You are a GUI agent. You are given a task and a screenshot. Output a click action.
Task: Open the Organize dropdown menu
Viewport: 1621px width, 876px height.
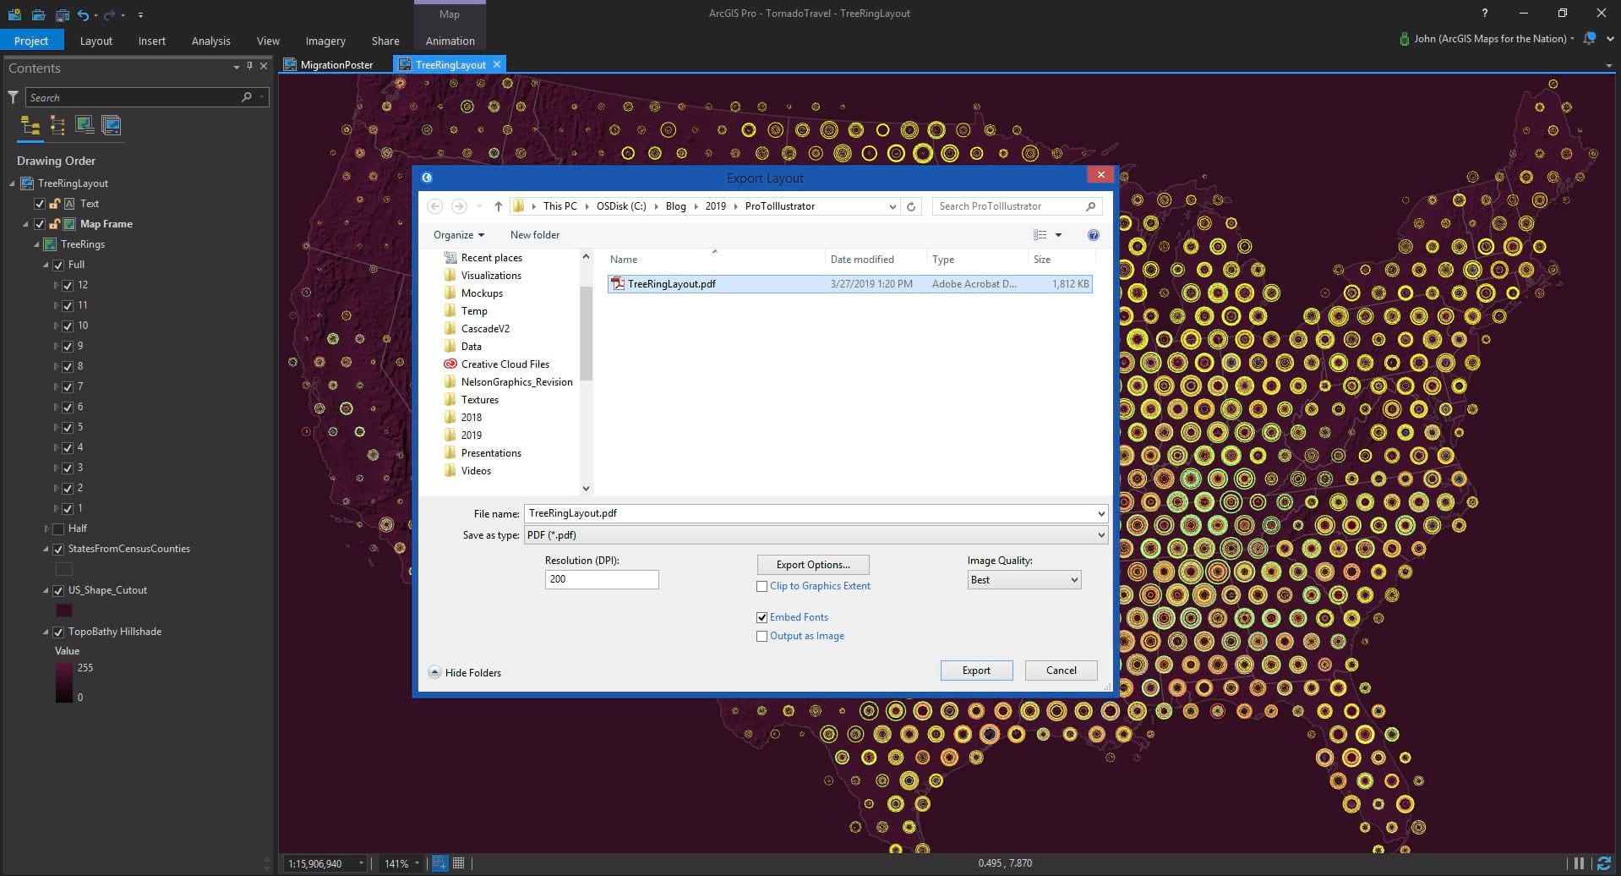pyautogui.click(x=458, y=235)
